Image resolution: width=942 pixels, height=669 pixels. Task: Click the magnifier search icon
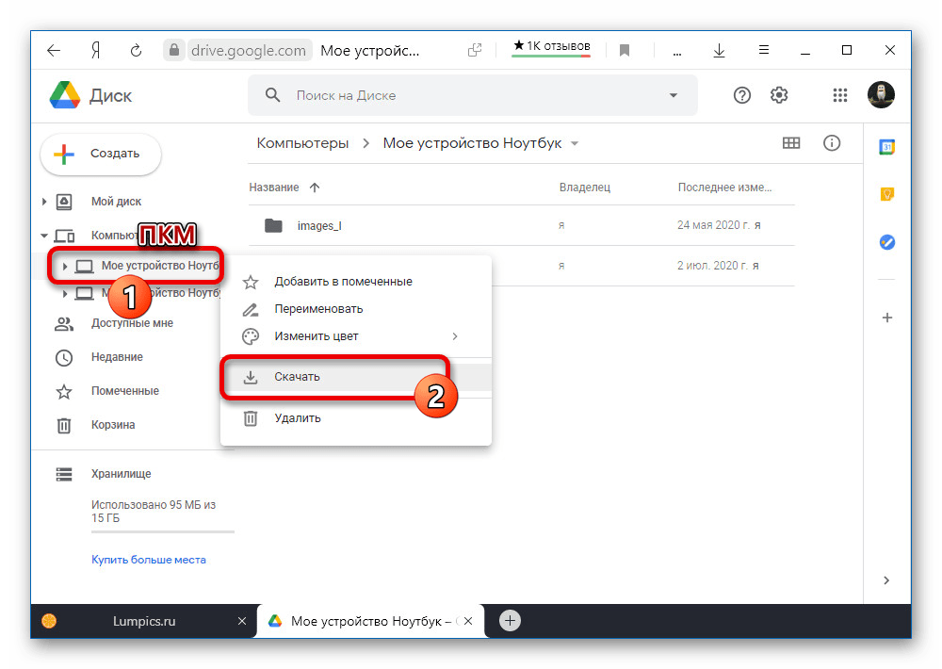tap(273, 95)
